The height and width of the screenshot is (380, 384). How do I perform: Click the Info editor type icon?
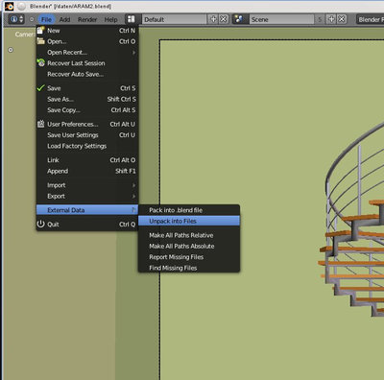16,19
